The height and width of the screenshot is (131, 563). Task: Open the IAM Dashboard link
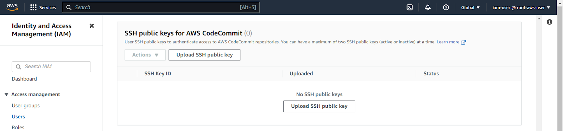point(24,79)
